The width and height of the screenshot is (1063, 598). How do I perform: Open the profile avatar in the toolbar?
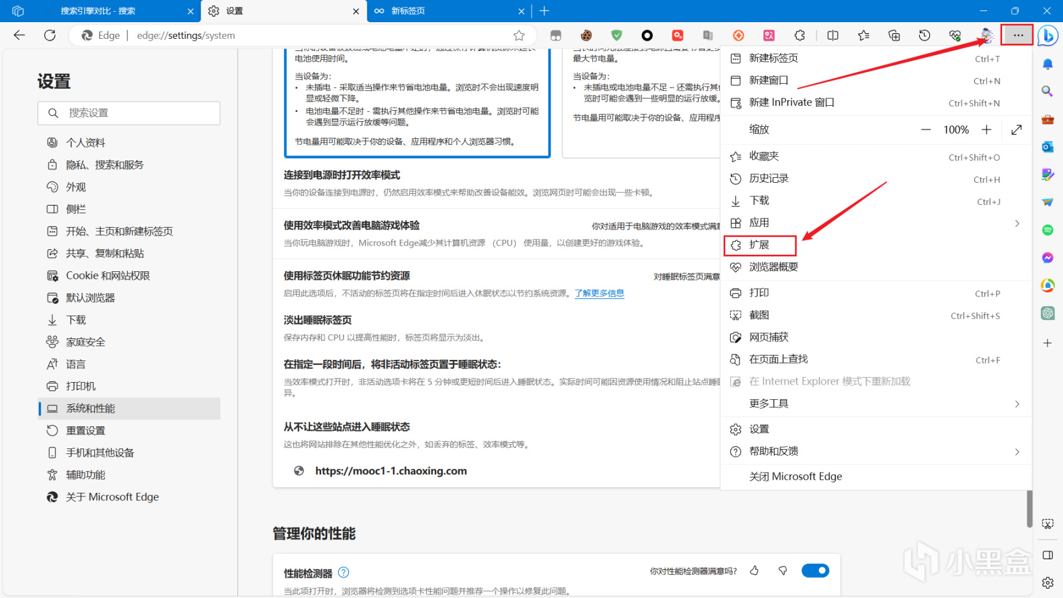coord(987,36)
